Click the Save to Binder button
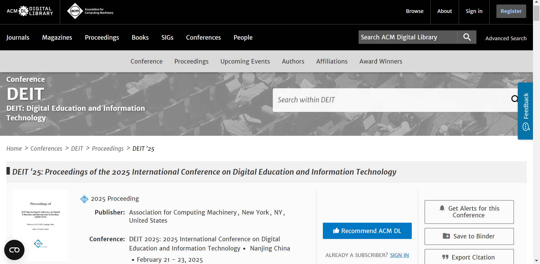The width and height of the screenshot is (540, 264). [469, 236]
